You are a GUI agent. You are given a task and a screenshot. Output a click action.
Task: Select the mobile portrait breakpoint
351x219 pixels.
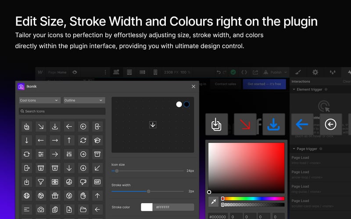tap(155, 72)
